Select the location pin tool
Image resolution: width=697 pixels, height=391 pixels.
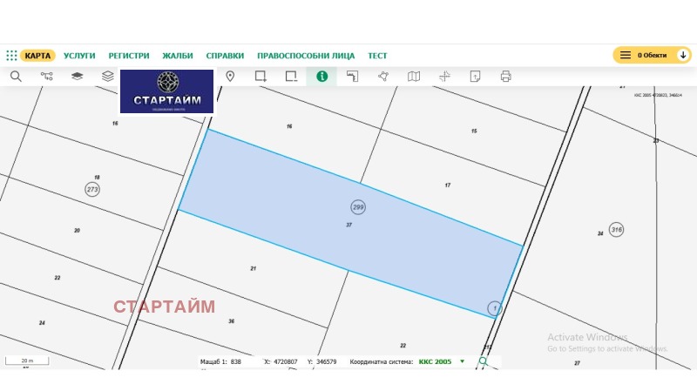coord(230,77)
